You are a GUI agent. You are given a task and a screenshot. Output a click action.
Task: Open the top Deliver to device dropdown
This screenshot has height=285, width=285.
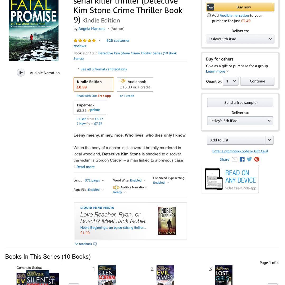[240, 39]
